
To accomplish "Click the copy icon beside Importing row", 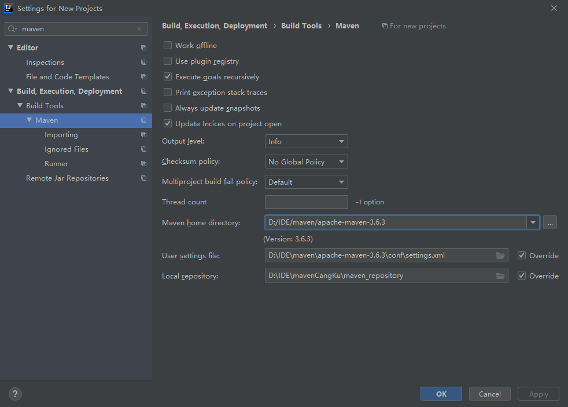I will click(x=144, y=135).
